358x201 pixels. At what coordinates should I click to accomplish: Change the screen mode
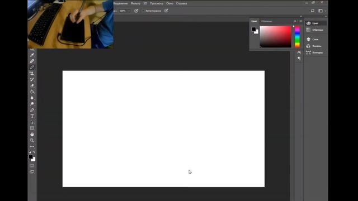pyautogui.click(x=32, y=171)
